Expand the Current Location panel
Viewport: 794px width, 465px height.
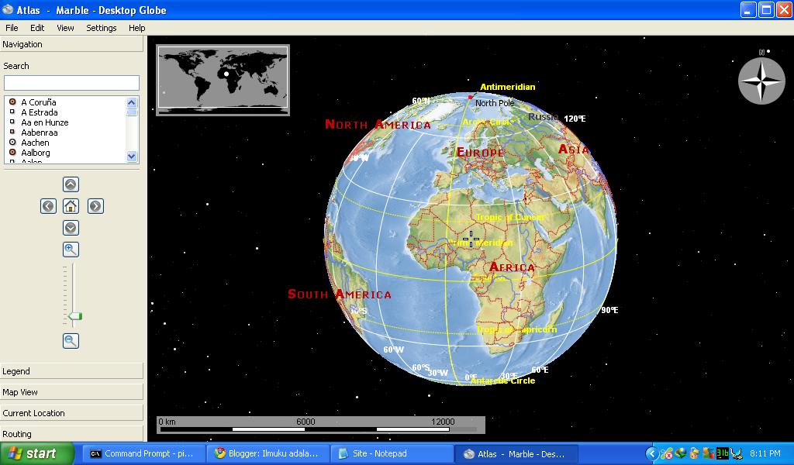71,413
